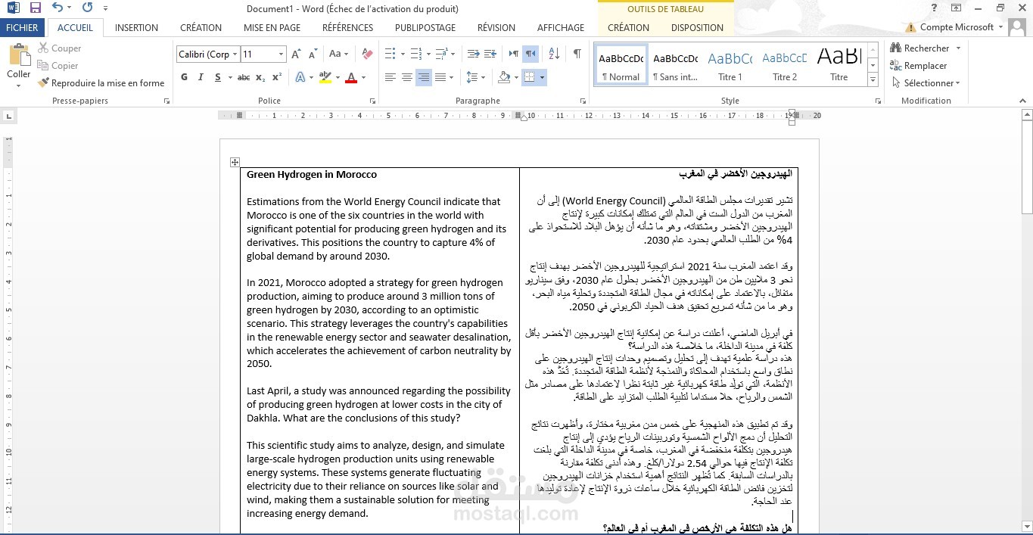Click Remplacer in Modification group
Screen dimensions: 1033x535
click(919, 66)
